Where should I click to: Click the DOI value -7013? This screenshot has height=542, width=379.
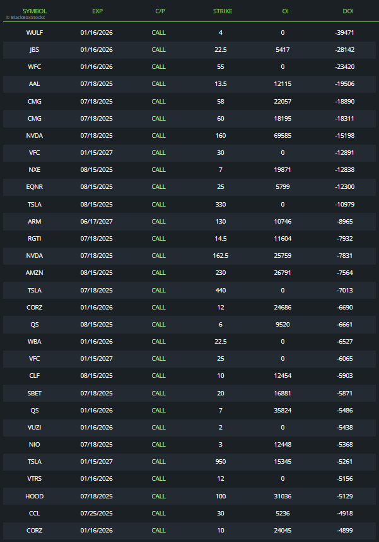344,291
